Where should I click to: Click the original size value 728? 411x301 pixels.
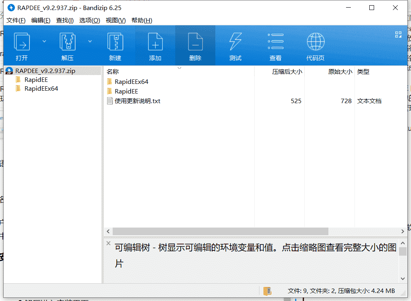click(346, 101)
